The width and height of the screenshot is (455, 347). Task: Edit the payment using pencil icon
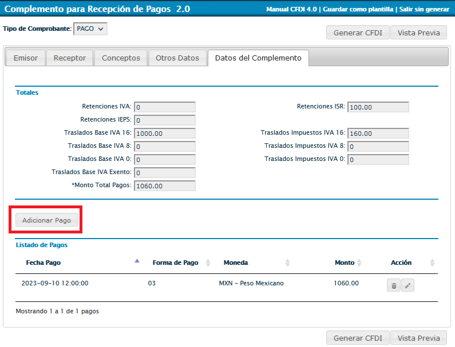pyautogui.click(x=407, y=285)
